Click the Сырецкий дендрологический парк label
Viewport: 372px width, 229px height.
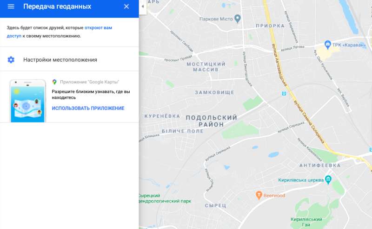click(x=165, y=198)
